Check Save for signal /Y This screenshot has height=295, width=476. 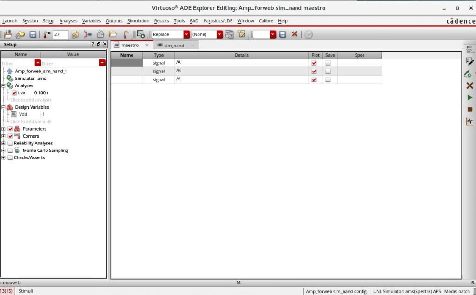tap(328, 80)
